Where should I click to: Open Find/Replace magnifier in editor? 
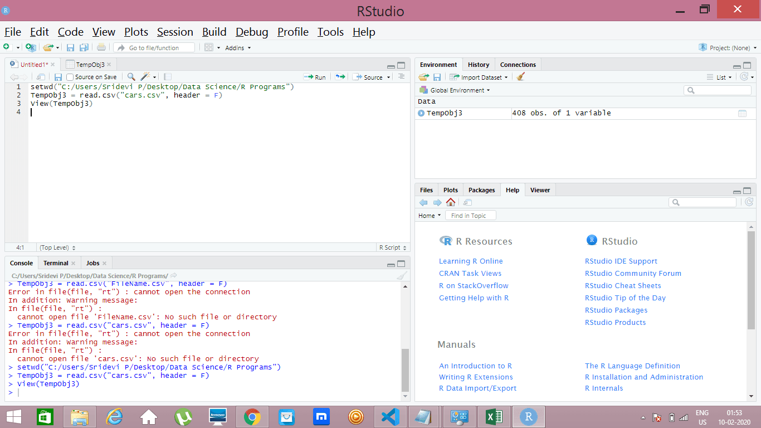point(131,77)
